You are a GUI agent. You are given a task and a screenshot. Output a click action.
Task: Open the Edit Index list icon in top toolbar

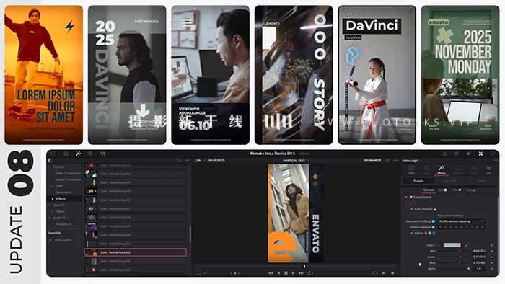pyautogui.click(x=90, y=154)
